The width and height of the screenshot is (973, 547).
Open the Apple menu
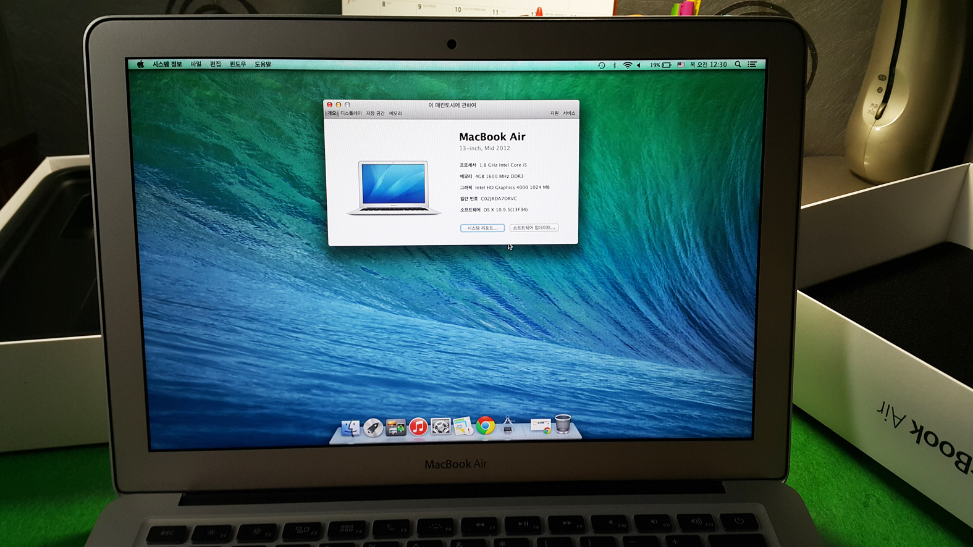pyautogui.click(x=140, y=64)
